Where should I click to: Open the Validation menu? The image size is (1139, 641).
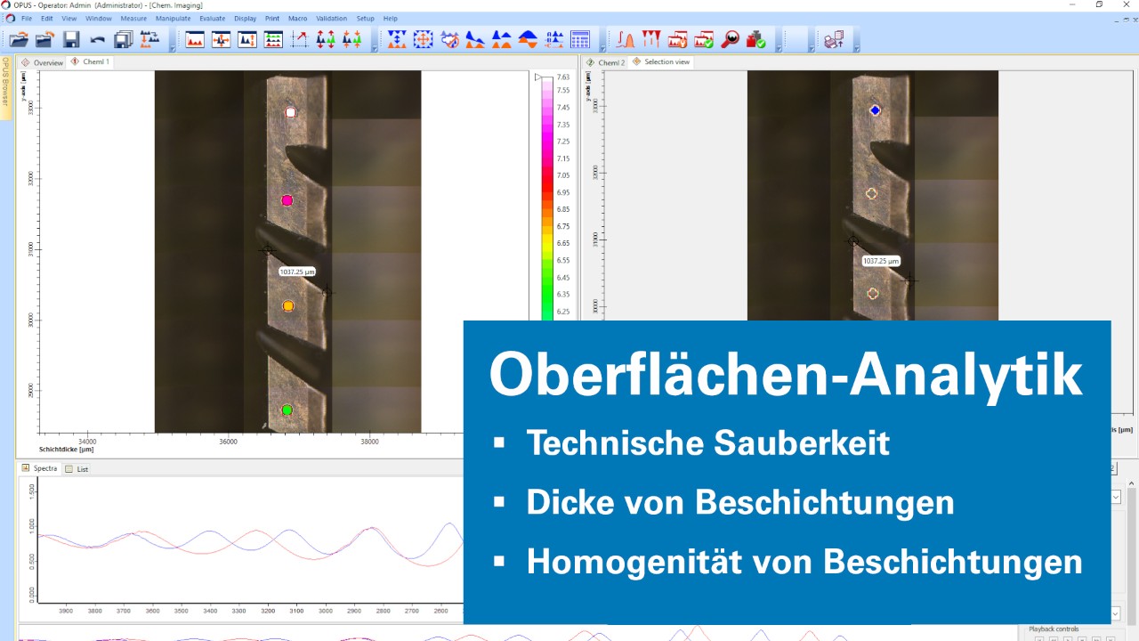point(331,18)
